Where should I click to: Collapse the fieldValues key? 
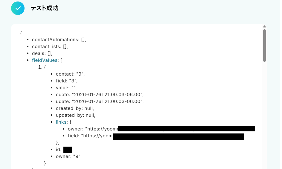tap(45, 60)
